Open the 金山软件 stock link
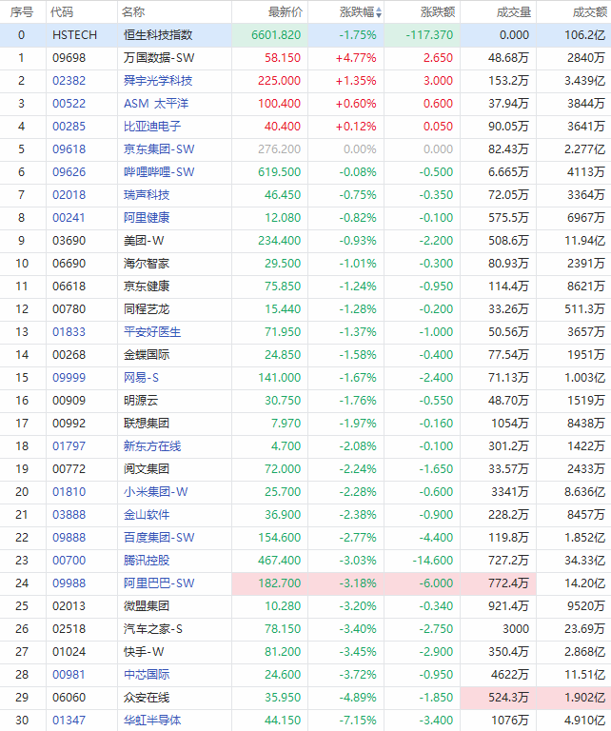 click(147, 515)
